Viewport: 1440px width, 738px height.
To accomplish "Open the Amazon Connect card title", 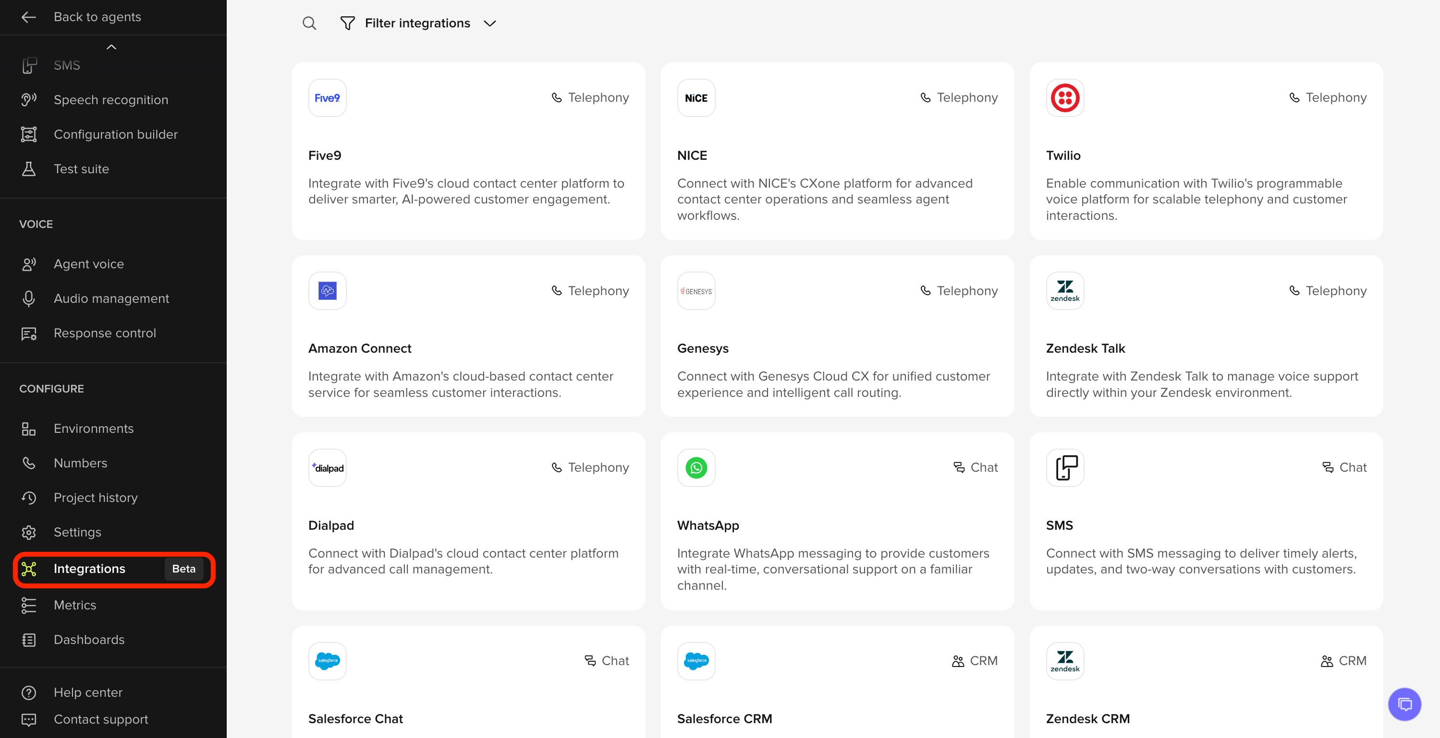I will tap(359, 348).
